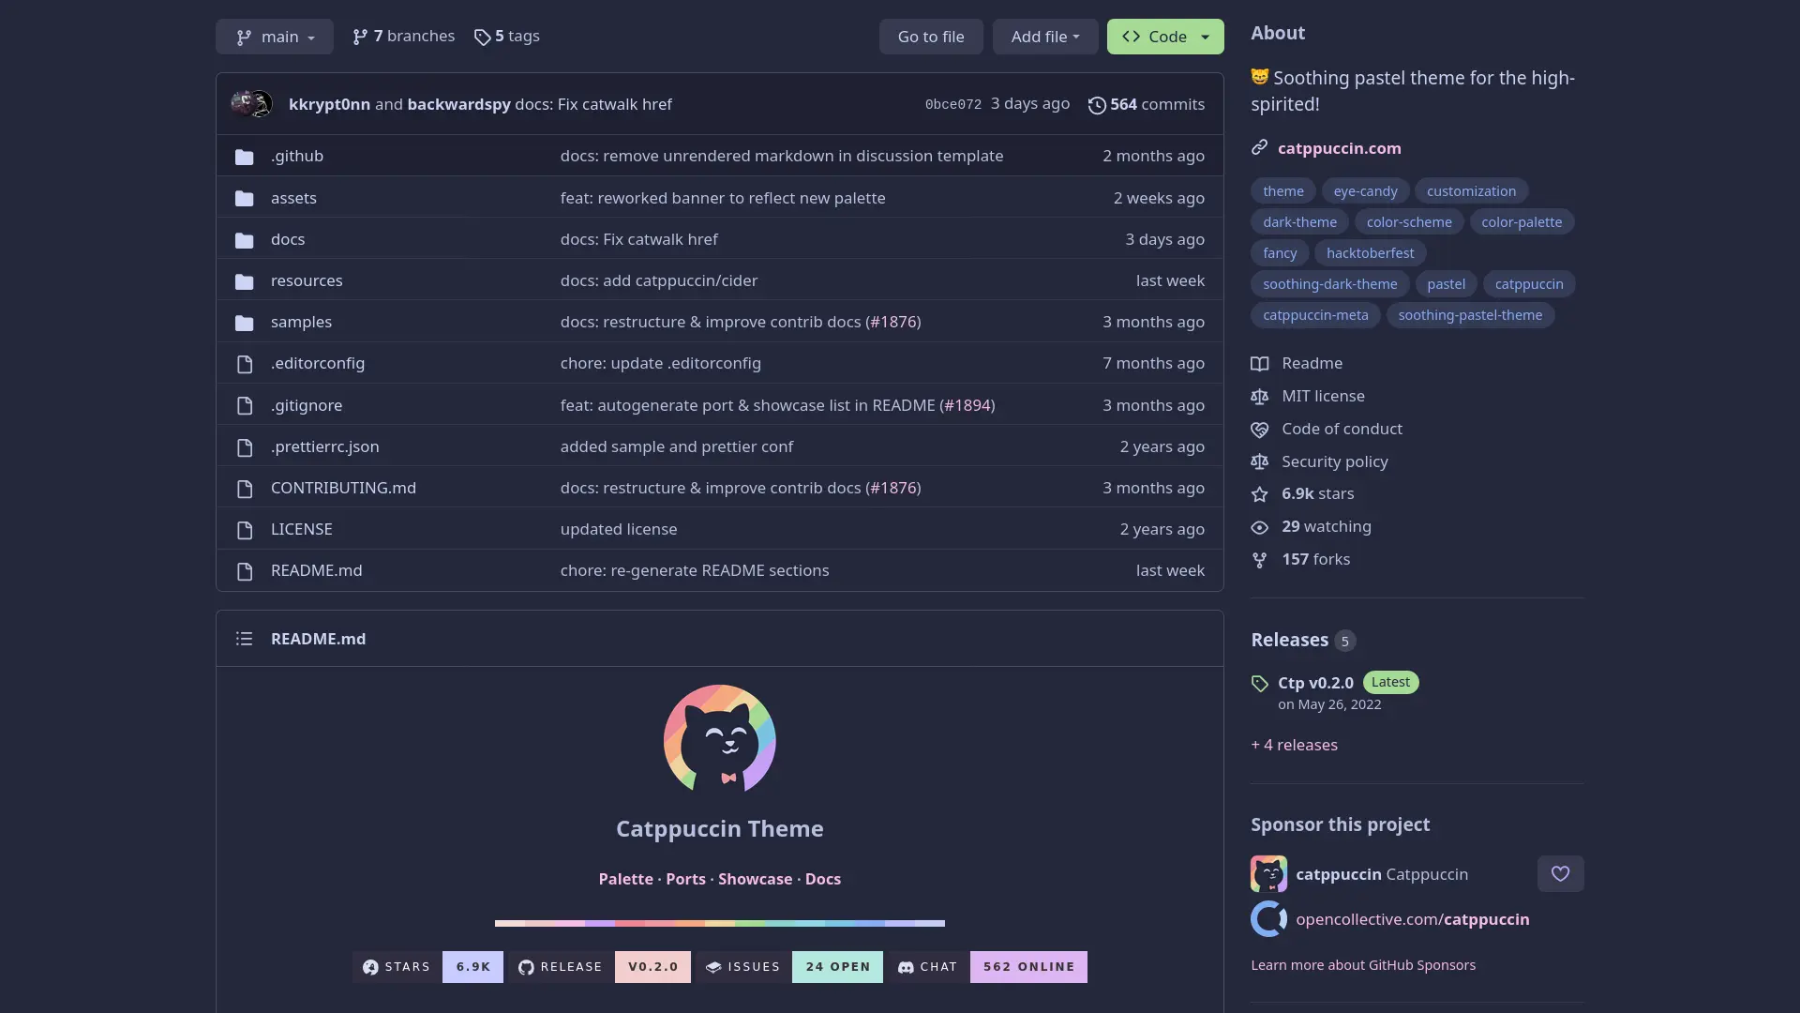Click the .prettierrc.json file icon
This screenshot has height=1013, width=1800.
244,447
